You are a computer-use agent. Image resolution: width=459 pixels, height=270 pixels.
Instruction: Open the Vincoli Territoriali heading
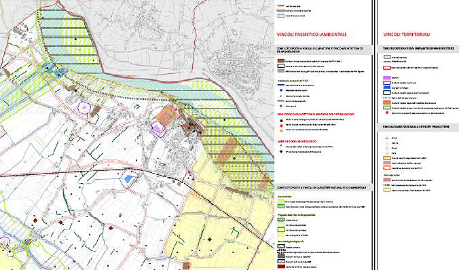tap(407, 35)
